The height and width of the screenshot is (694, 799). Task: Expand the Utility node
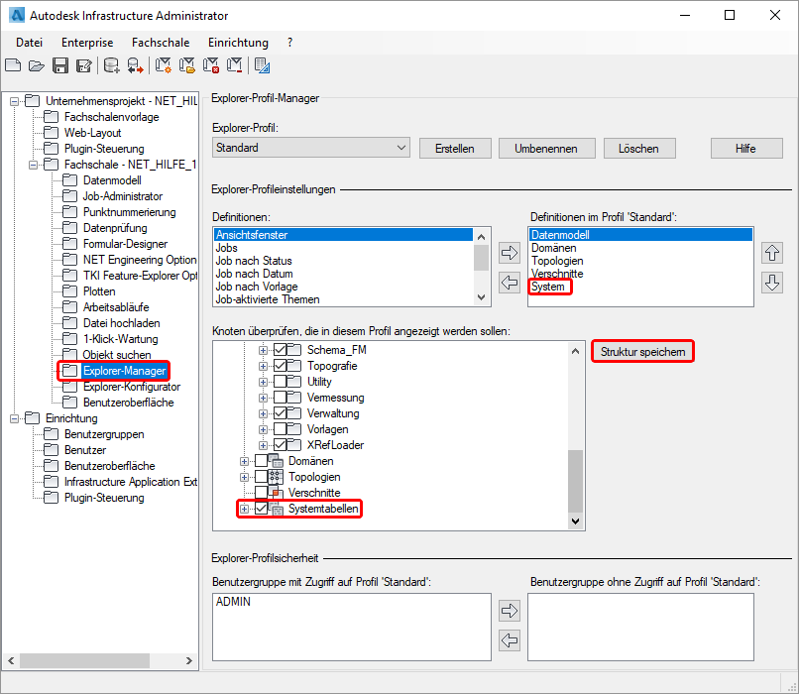tap(263, 382)
